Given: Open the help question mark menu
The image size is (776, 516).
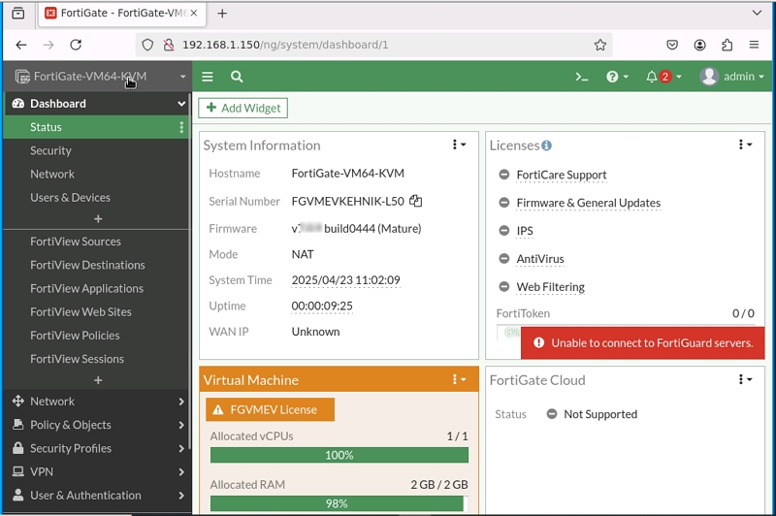Looking at the screenshot, I should (x=617, y=77).
